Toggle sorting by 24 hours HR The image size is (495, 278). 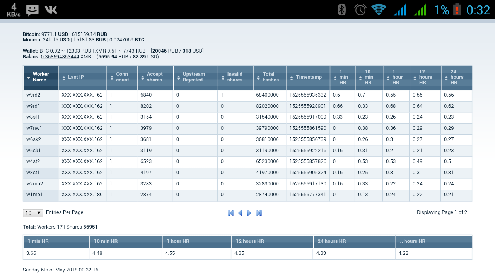[x=456, y=78]
